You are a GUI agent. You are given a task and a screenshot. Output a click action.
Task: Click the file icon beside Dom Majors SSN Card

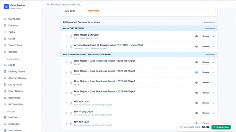(x=71, y=36)
